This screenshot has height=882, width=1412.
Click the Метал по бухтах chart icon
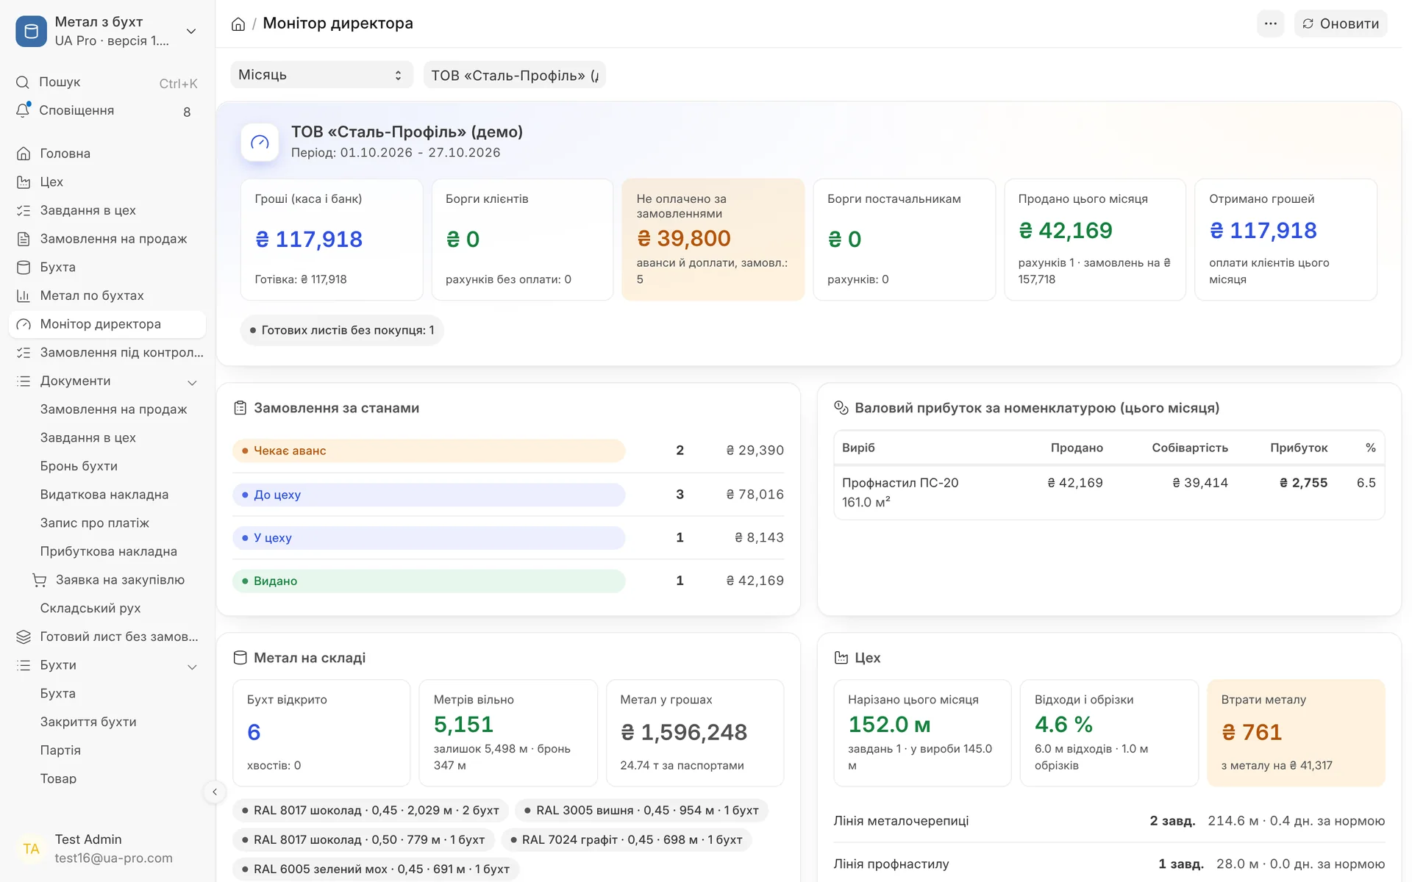(24, 295)
